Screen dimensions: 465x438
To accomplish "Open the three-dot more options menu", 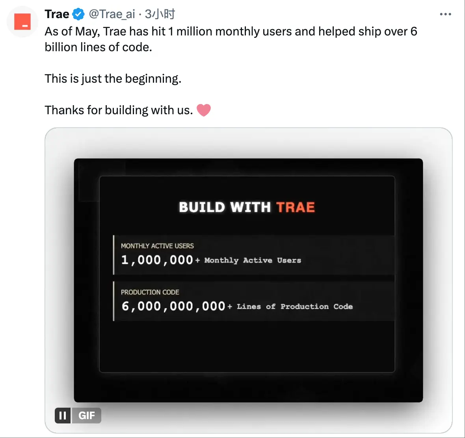I will pyautogui.click(x=445, y=14).
